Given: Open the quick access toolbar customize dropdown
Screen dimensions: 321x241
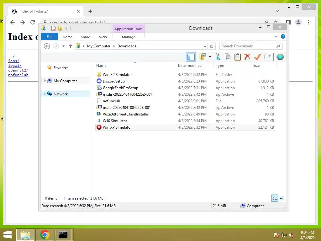Looking at the screenshot, I should point(66,29).
